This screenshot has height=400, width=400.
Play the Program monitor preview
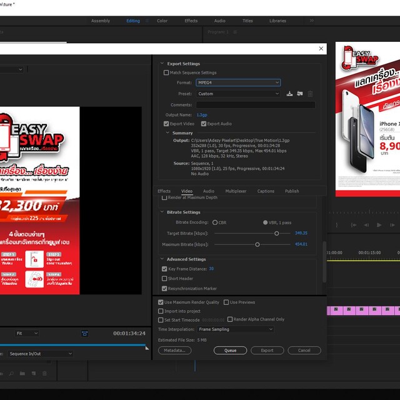(379, 225)
